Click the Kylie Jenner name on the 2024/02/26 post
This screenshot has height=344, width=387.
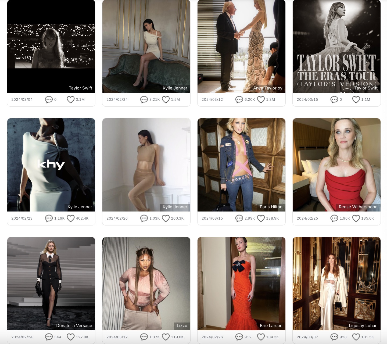(175, 207)
